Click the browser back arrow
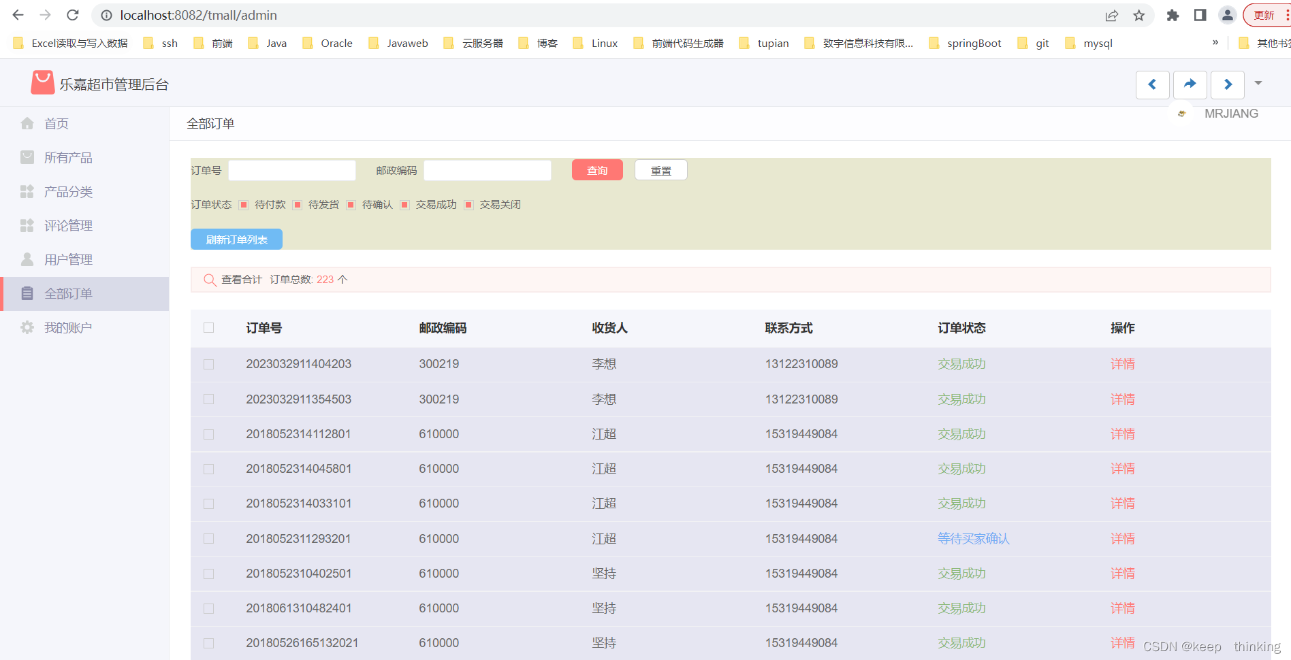Viewport: 1291px width, 660px height. coord(18,15)
